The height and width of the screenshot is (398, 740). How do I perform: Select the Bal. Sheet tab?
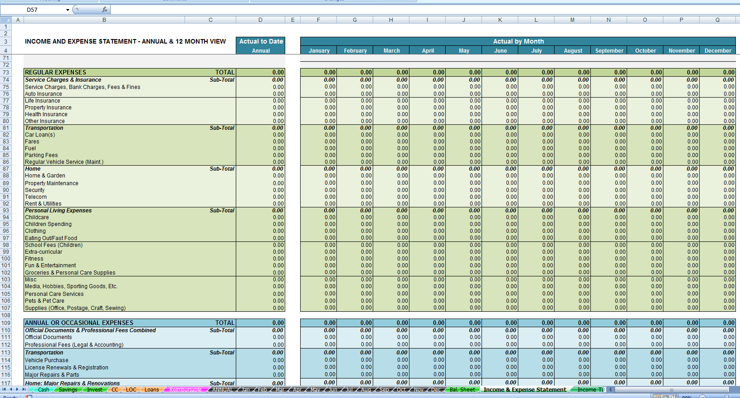[x=462, y=390]
